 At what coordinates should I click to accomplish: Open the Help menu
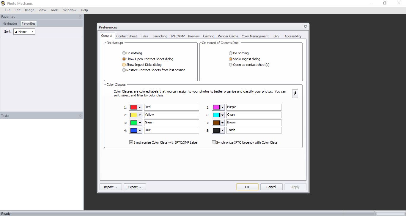coord(84,10)
